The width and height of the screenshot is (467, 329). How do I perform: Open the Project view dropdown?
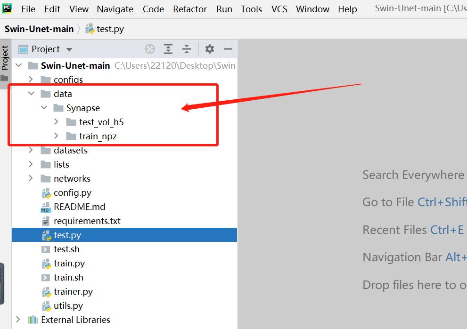pos(69,49)
